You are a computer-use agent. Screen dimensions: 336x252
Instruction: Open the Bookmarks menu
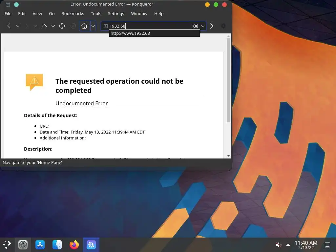coord(73,13)
